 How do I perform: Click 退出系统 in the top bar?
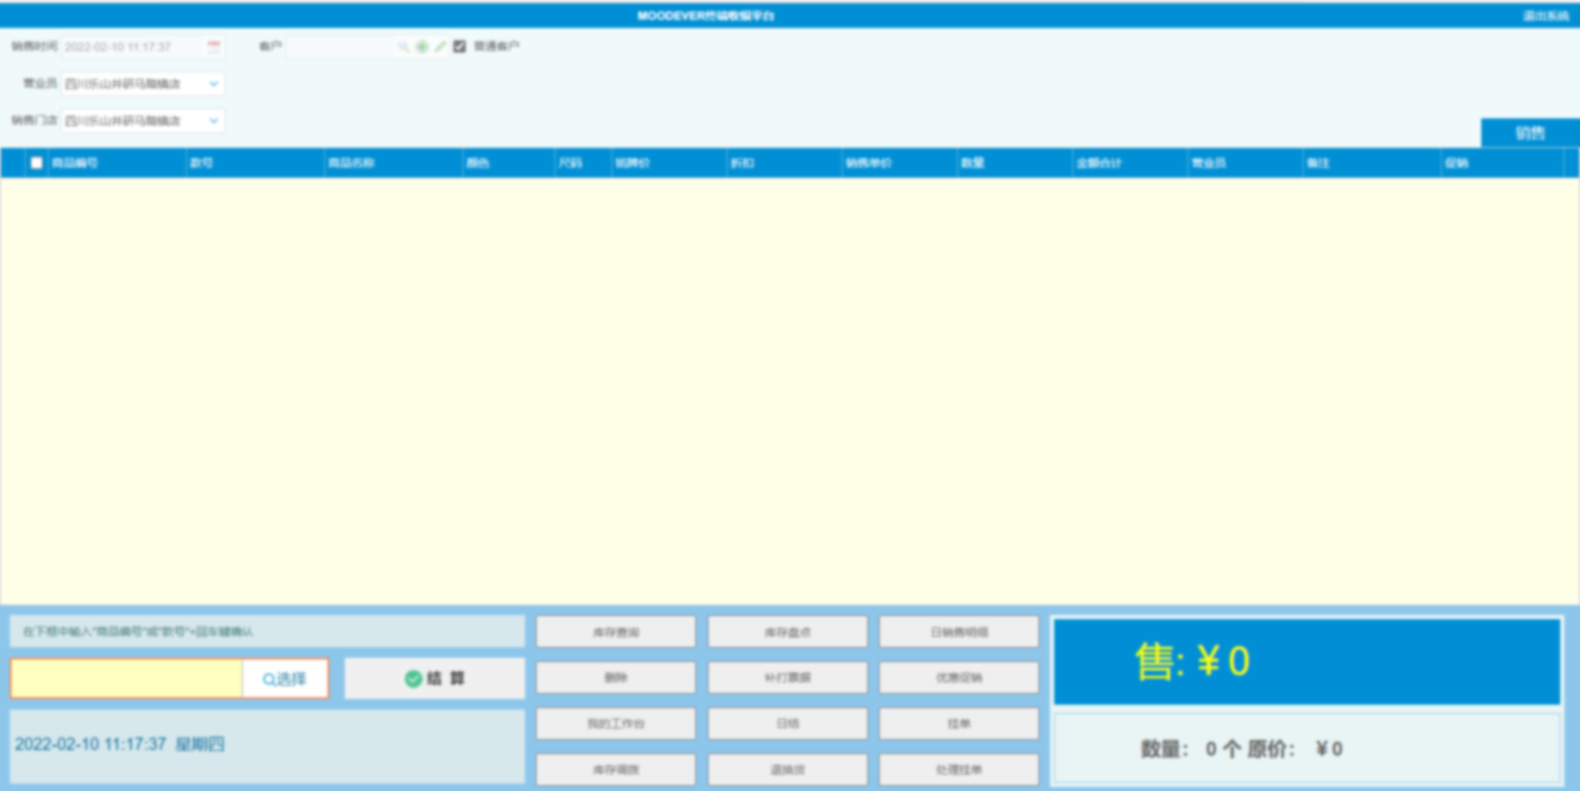(1545, 16)
